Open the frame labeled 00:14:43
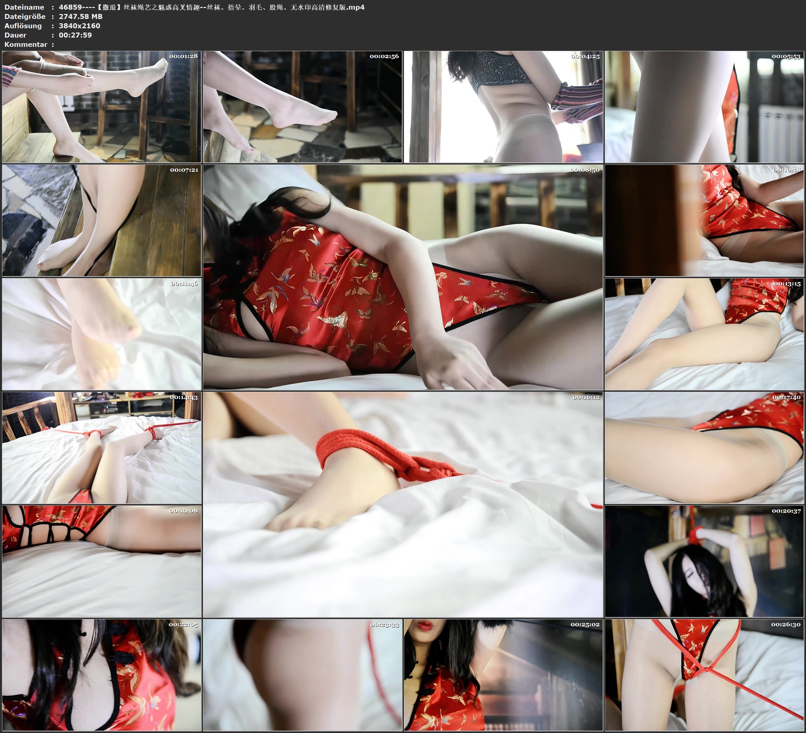Viewport: 806px width, 733px height. (x=102, y=448)
